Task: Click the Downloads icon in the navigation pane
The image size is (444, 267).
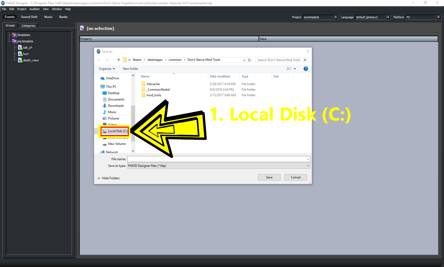Action: pyautogui.click(x=105, y=106)
